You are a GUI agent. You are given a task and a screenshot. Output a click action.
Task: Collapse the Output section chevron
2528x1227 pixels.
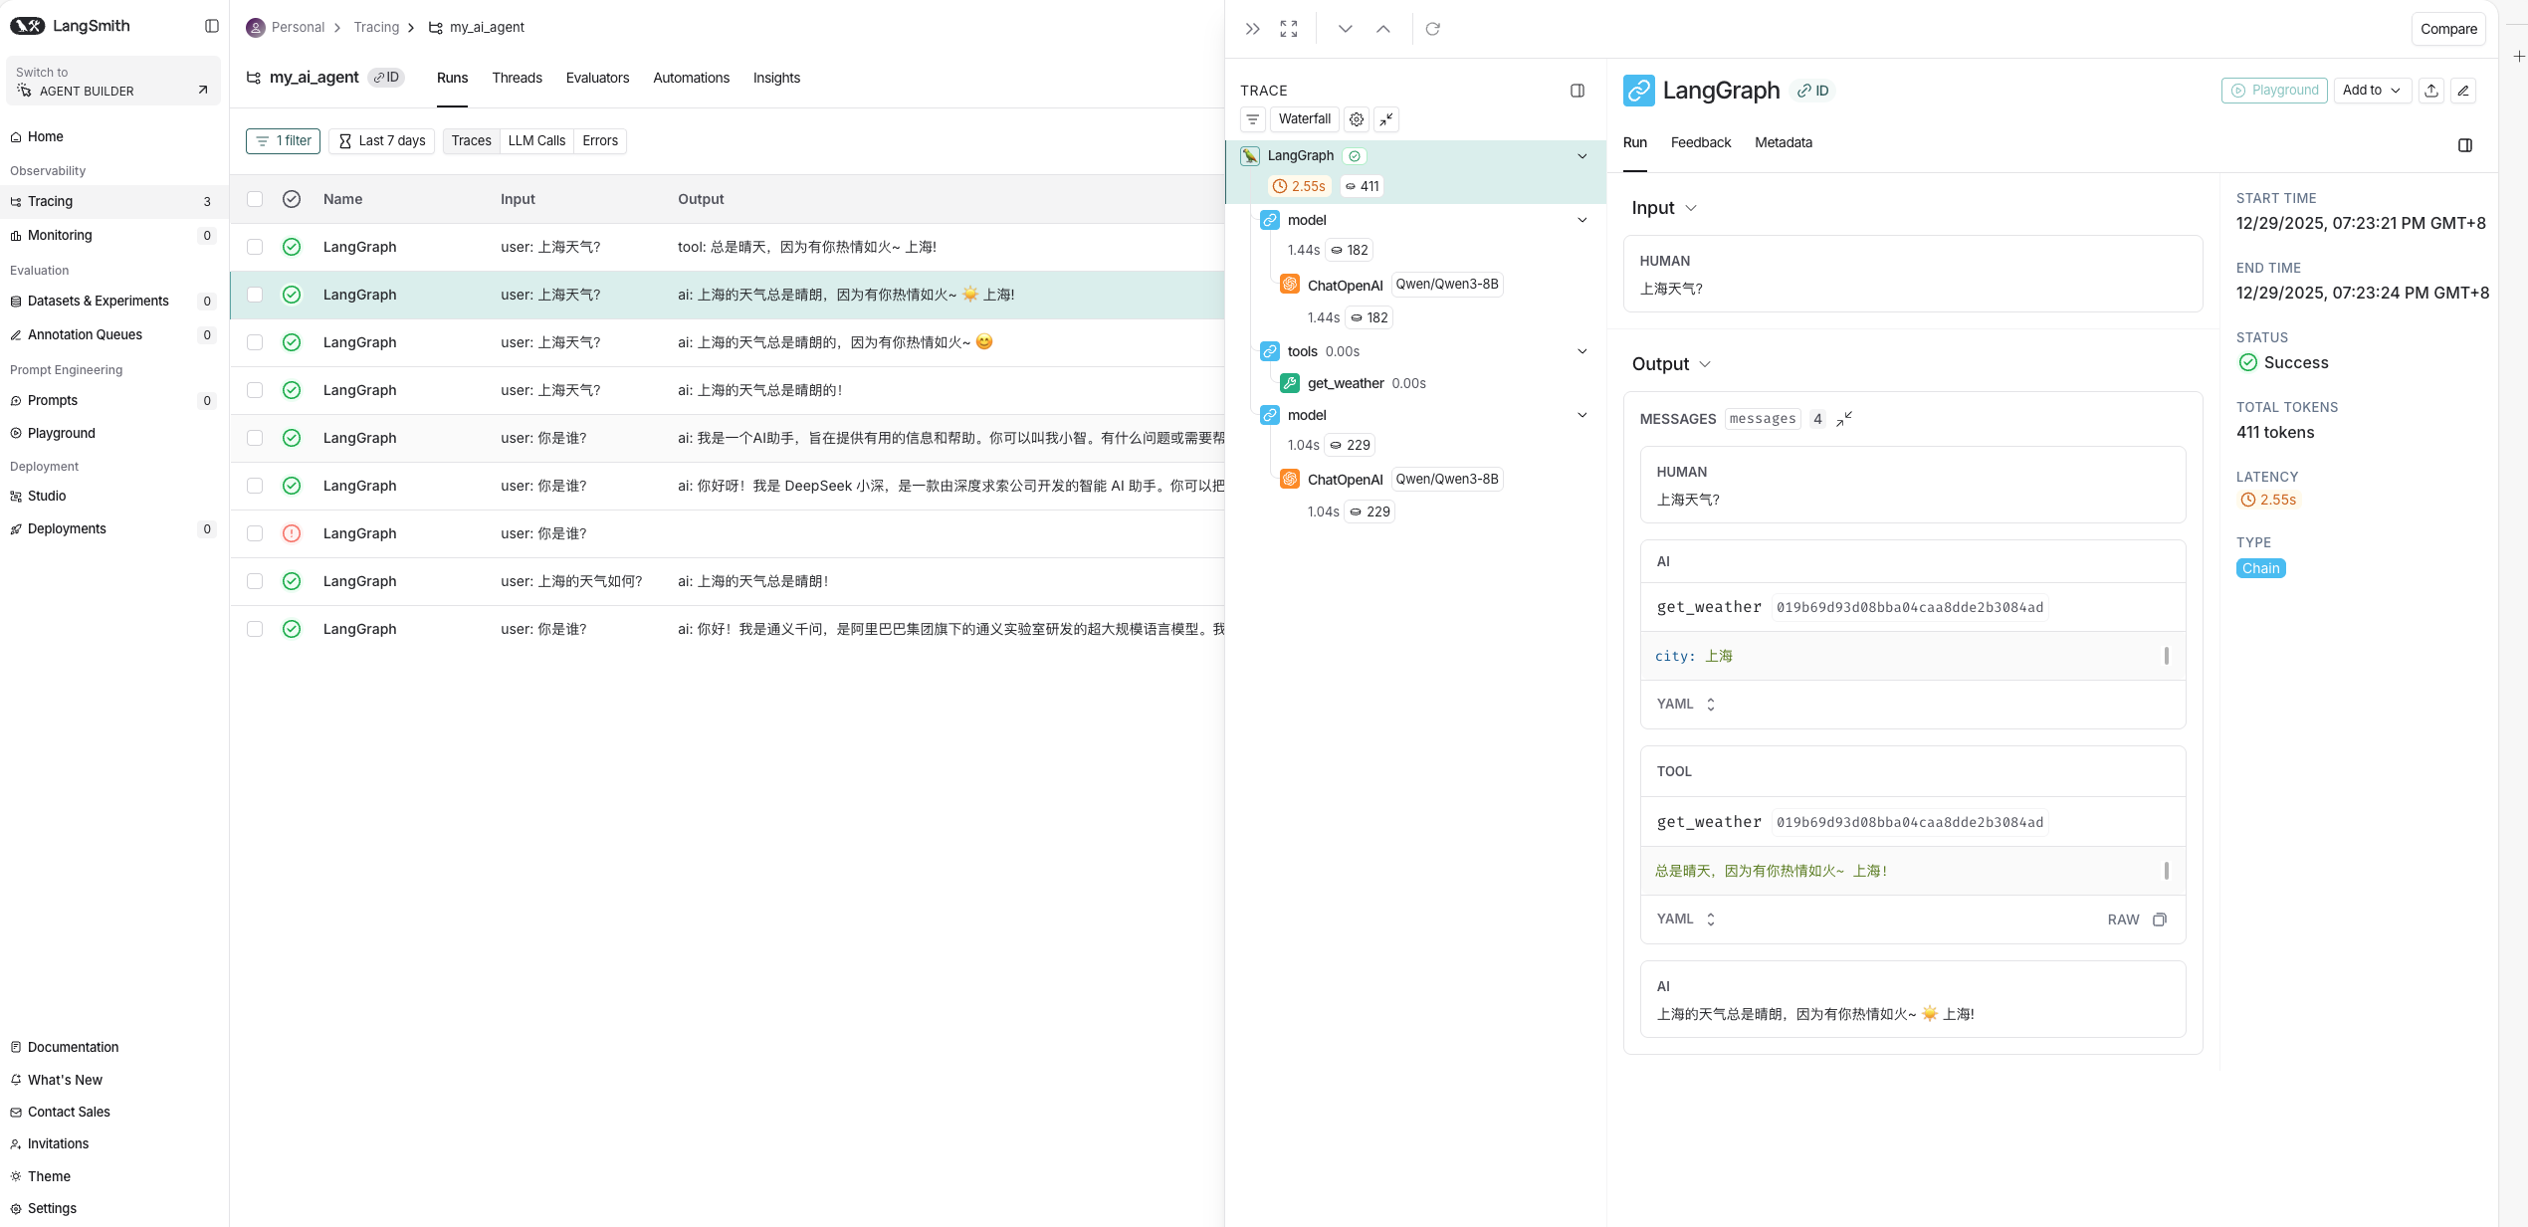(1705, 364)
